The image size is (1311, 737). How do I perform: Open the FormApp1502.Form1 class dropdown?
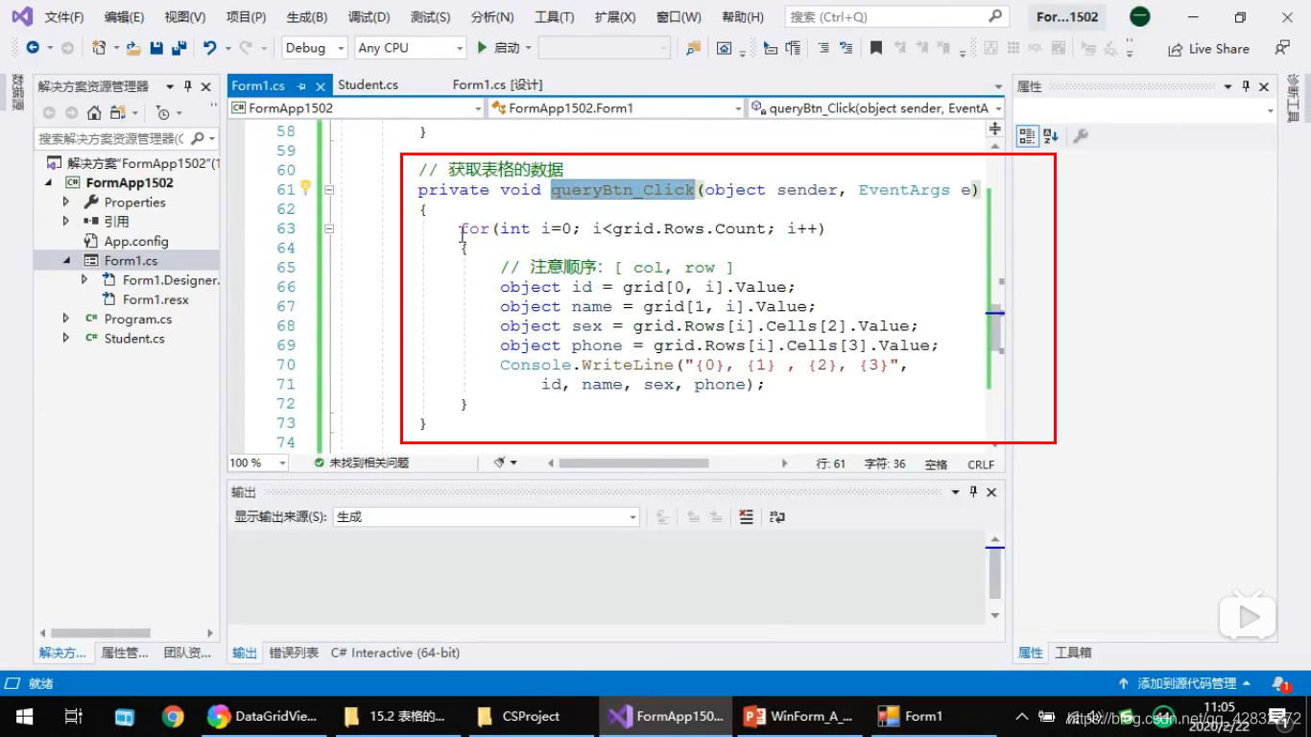pyautogui.click(x=616, y=108)
